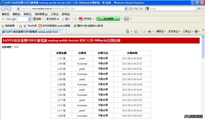Open the 編輯 Edit menu
Screen dimensions: 205x119
[x=16, y=14]
